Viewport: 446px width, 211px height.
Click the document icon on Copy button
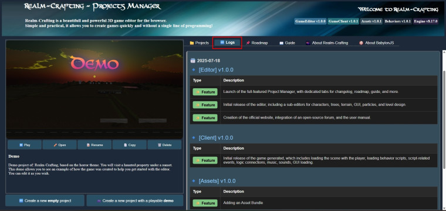coord(125,145)
